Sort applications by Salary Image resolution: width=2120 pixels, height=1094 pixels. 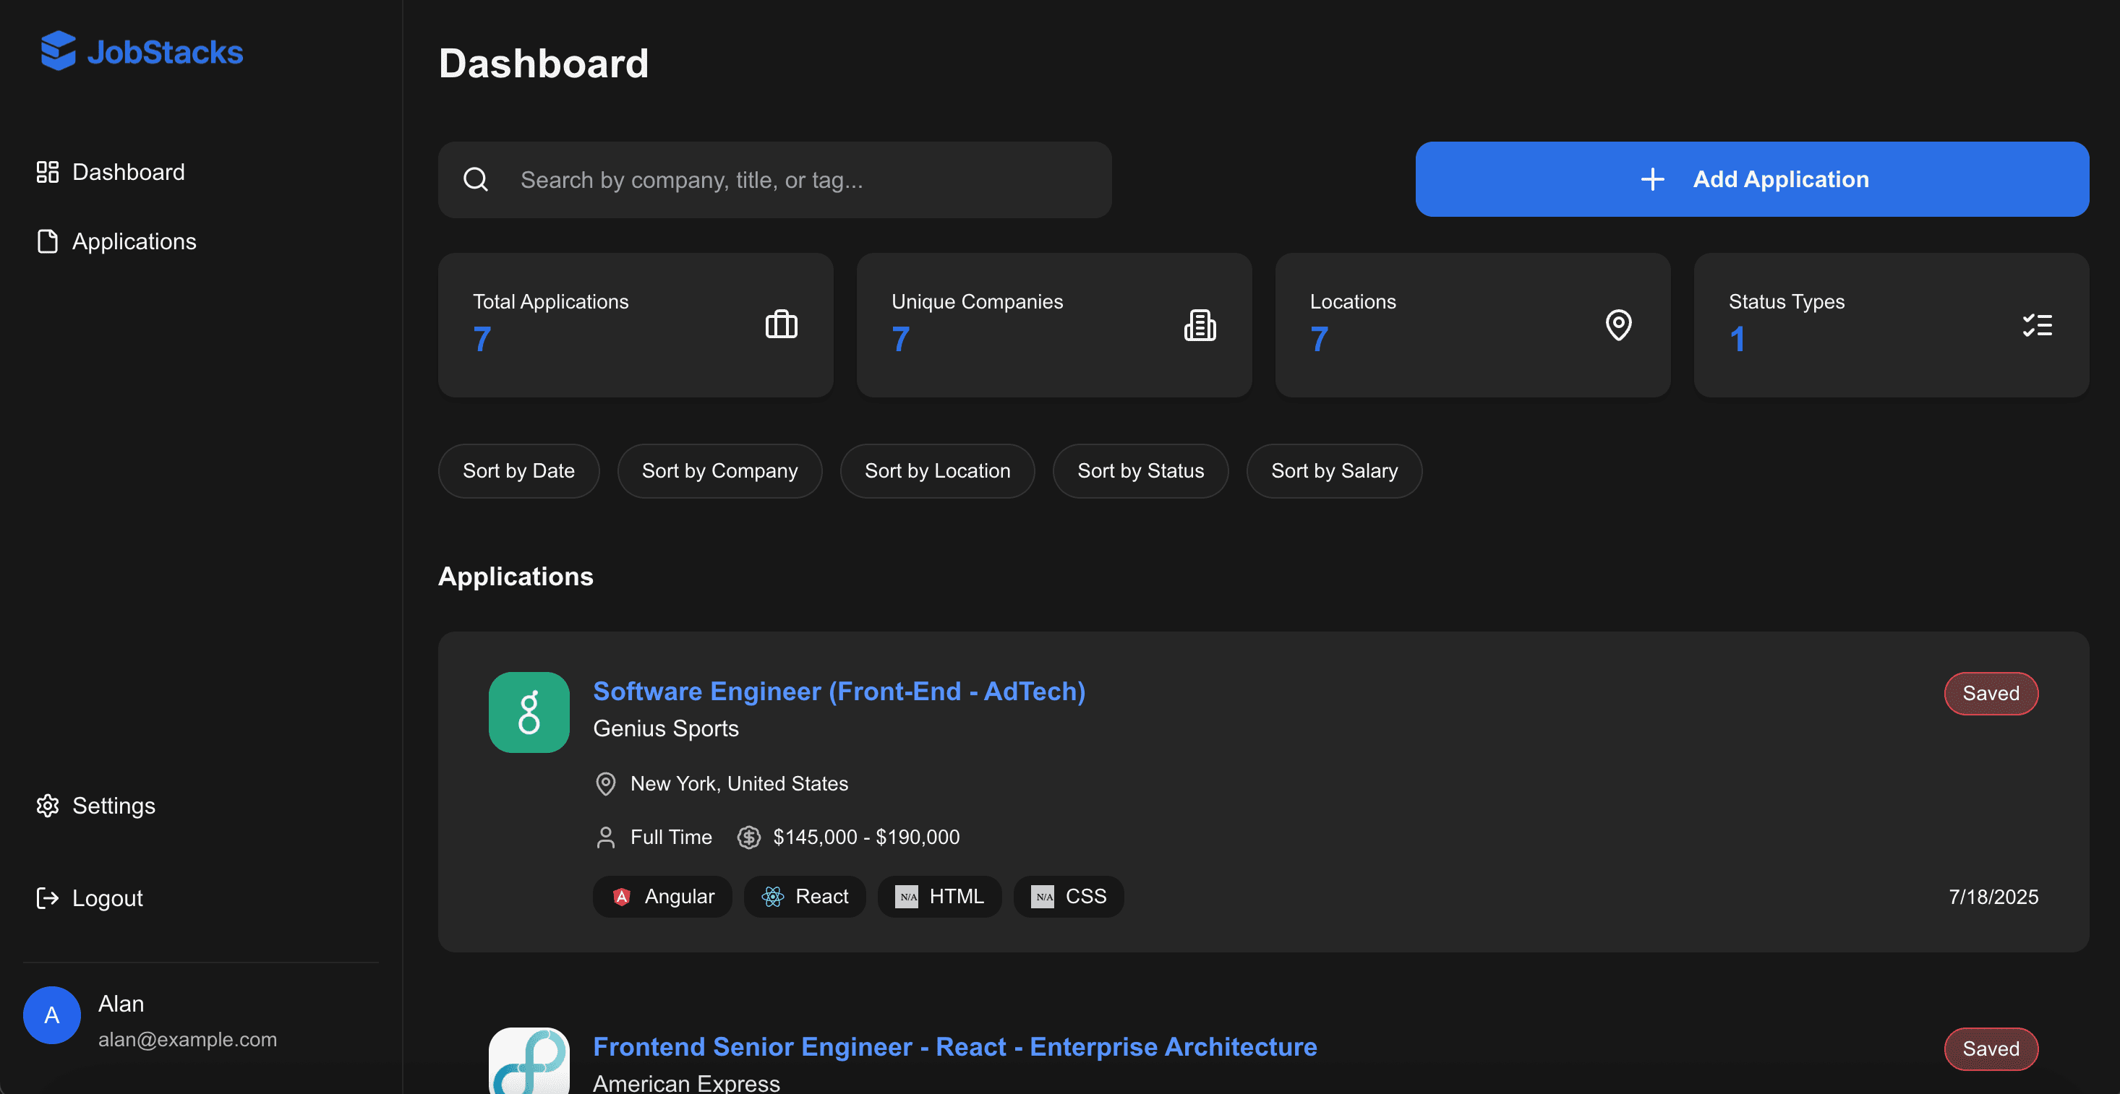coord(1334,470)
